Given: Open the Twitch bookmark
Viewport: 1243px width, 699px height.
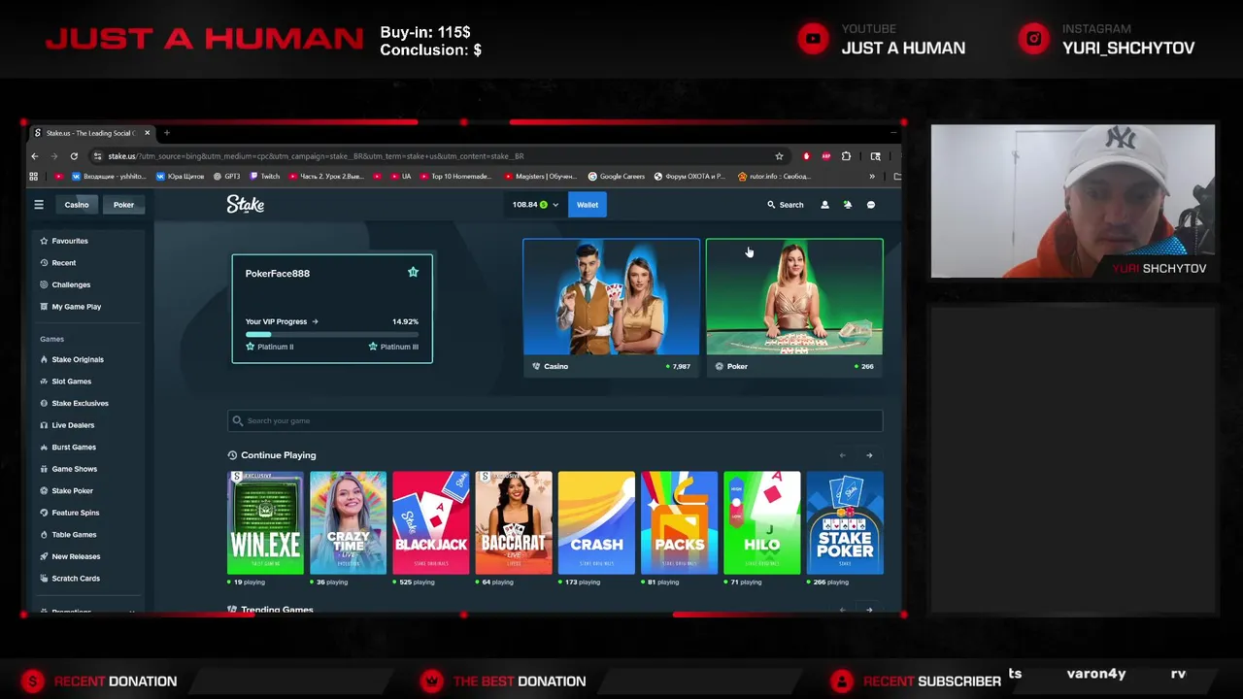Looking at the screenshot, I should [265, 177].
